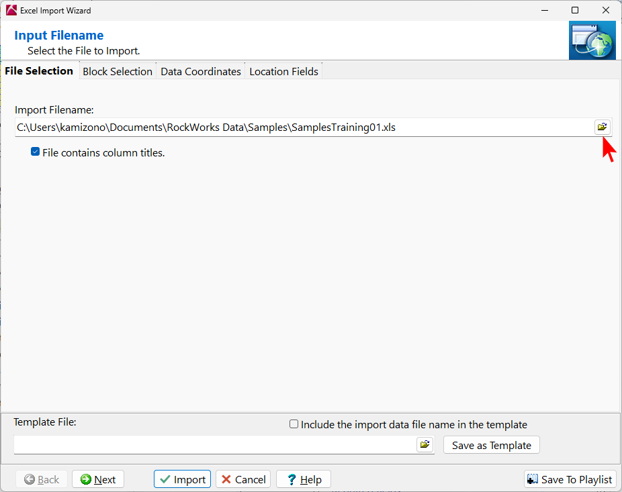Maximize the Excel Import Wizard window
622x492 pixels.
coord(575,10)
